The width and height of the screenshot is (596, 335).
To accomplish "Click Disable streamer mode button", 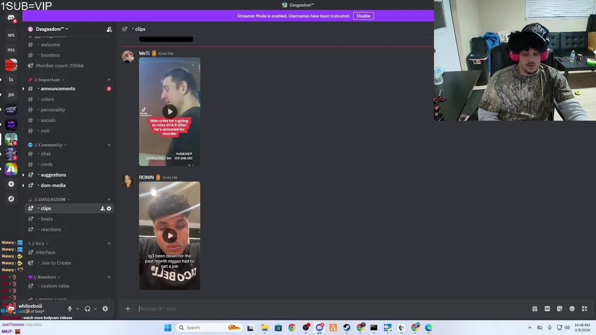I will tap(363, 16).
